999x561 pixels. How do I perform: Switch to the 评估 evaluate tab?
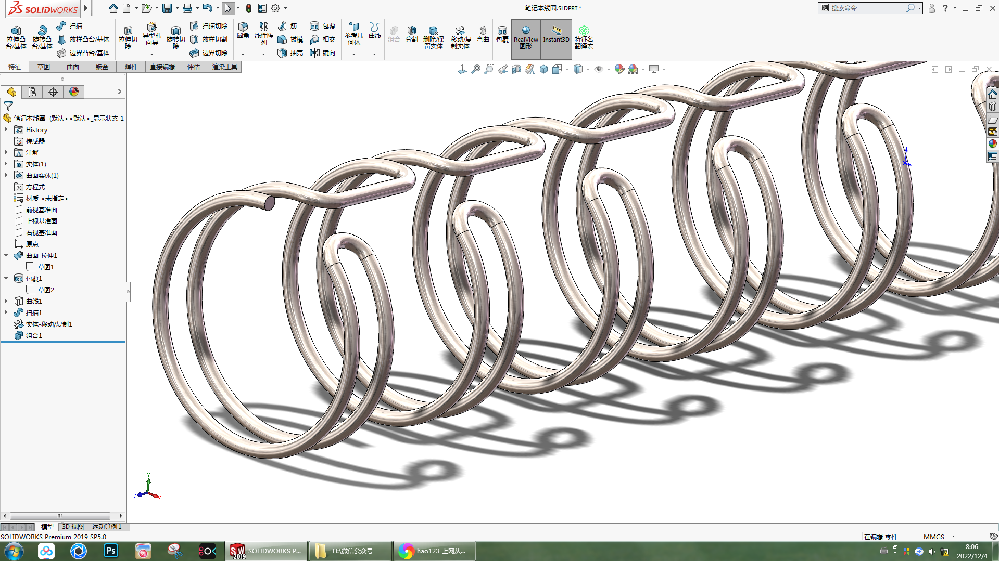[194, 67]
